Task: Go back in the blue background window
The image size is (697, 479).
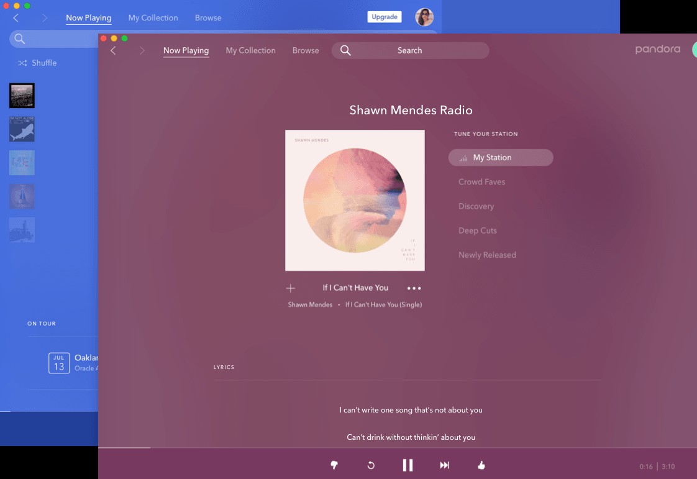Action: [x=16, y=18]
